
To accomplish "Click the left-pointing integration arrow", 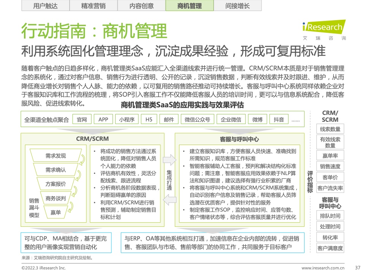I will (x=170, y=200).
